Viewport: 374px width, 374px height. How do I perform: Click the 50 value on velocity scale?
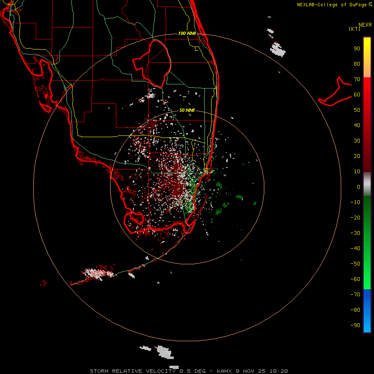357,110
